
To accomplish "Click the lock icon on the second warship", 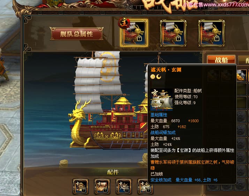I will tap(178, 38).
